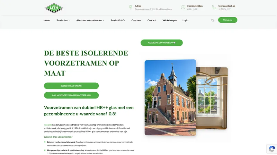
Task: Click the De beste isolerende voorzetramen heading
Action: click(86, 63)
